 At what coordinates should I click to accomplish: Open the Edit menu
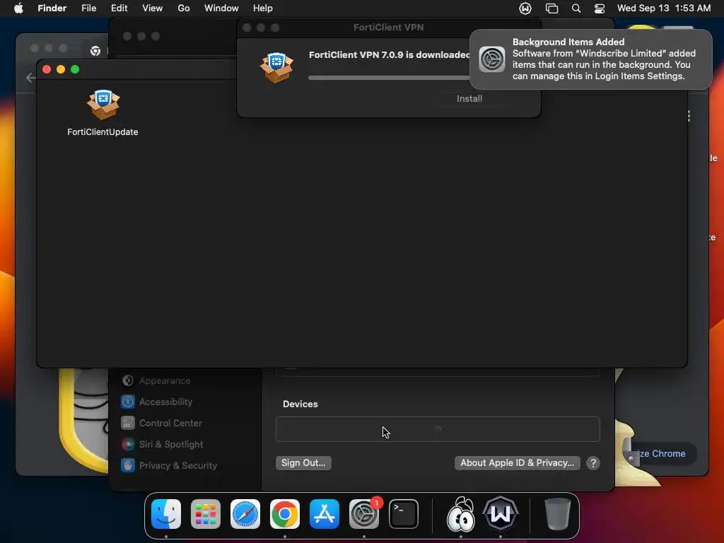119,8
